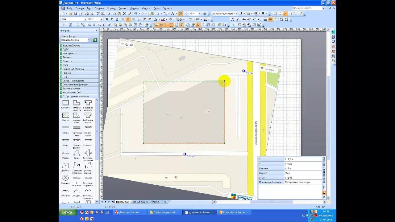Click the Ширина 125 м value field
This screenshot has width=395, height=222.
click(303, 168)
